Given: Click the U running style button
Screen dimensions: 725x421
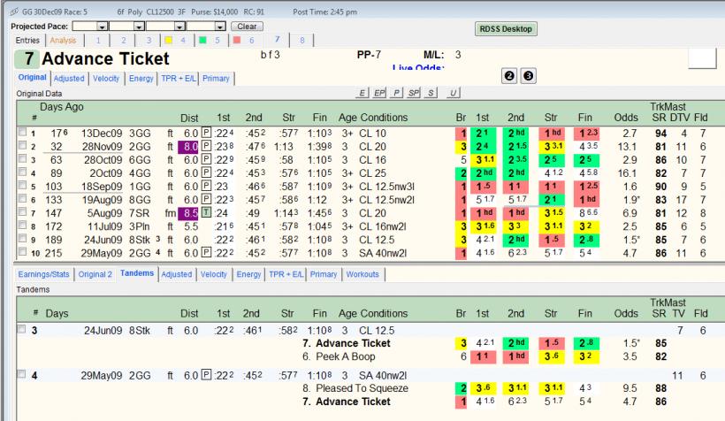Looking at the screenshot, I should tap(453, 93).
